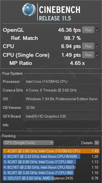Select the OS field with Windows 7
This screenshot has height=183, width=102.
tap(62, 99)
